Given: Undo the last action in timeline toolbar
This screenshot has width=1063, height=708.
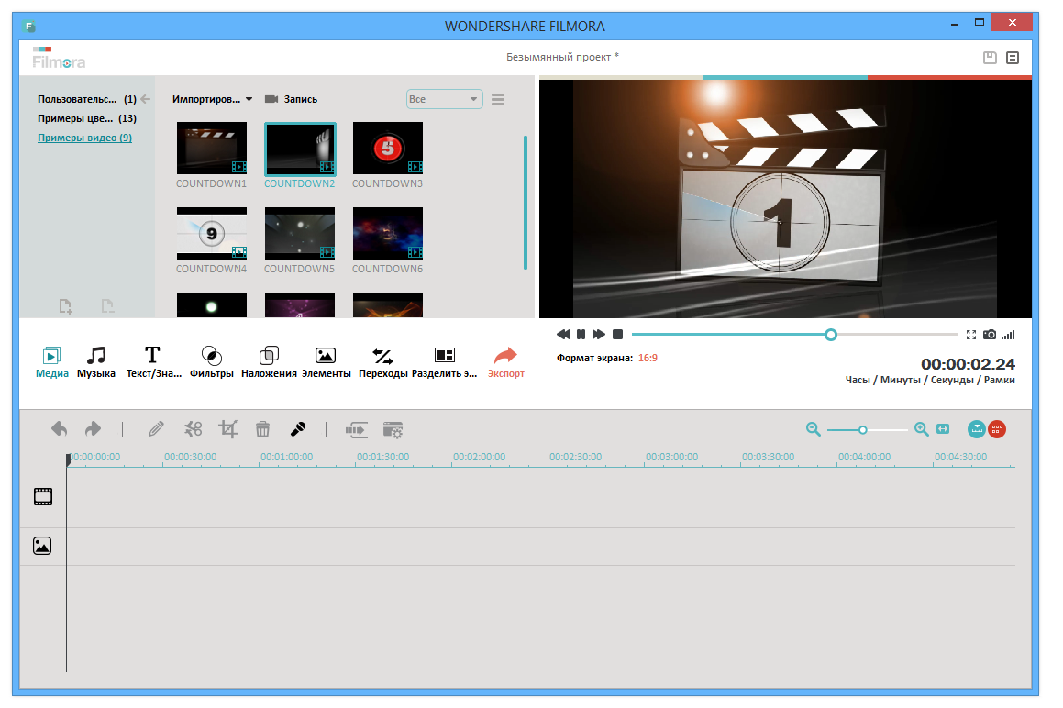Looking at the screenshot, I should coord(59,428).
